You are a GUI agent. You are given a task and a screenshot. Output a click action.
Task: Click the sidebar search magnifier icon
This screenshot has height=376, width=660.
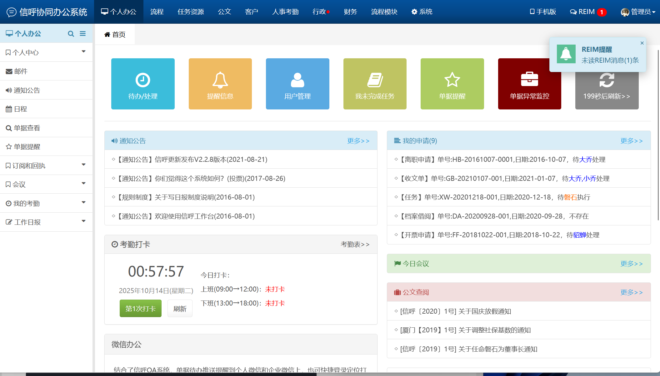71,34
